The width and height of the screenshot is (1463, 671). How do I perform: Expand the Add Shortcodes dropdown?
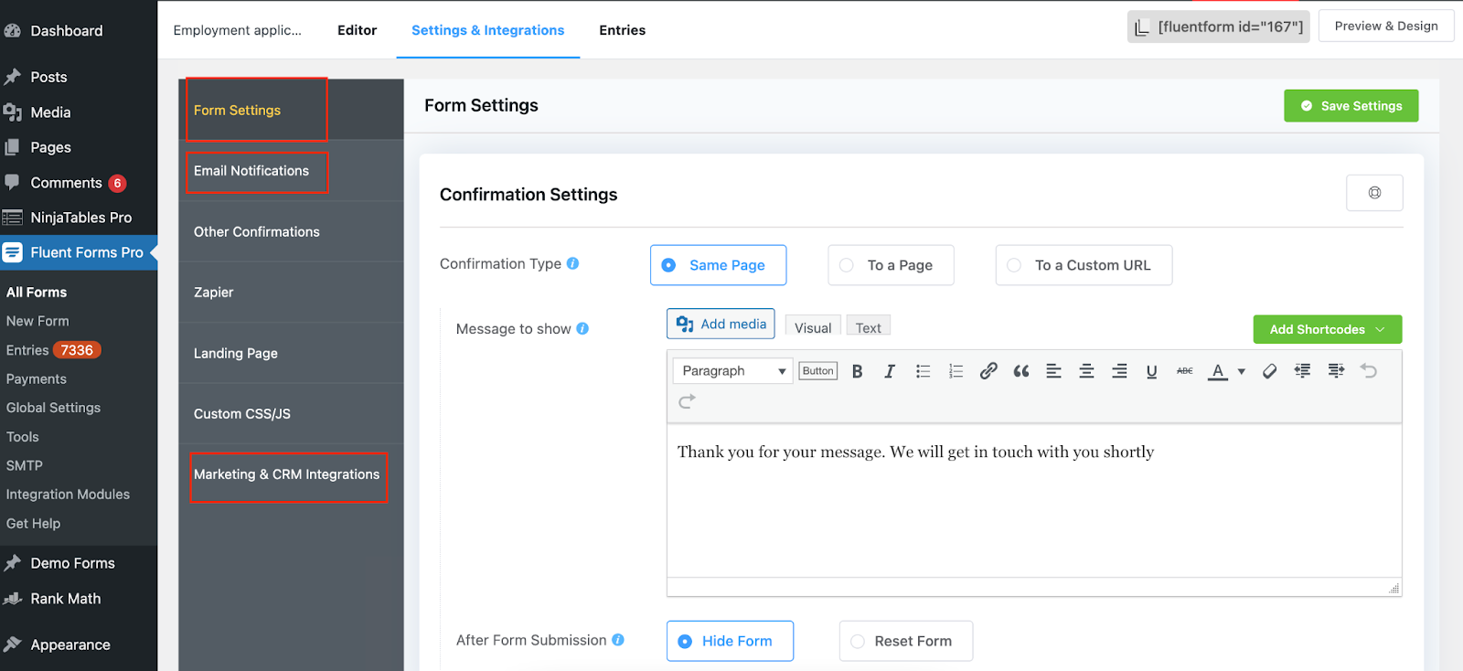(1327, 329)
